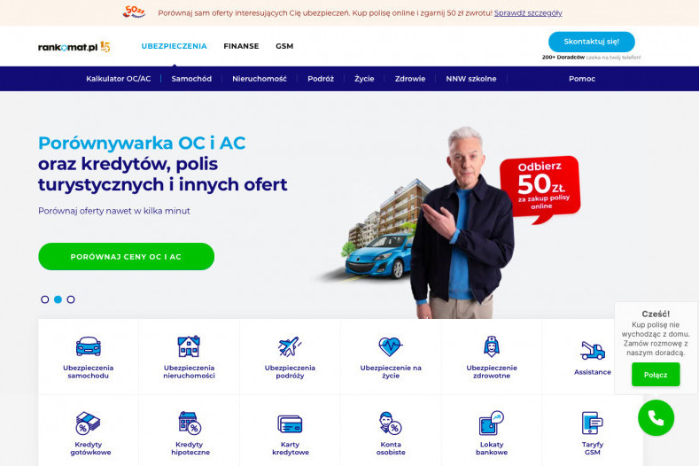Open the travel insurance airplane icon
699x466 pixels.
tap(290, 346)
